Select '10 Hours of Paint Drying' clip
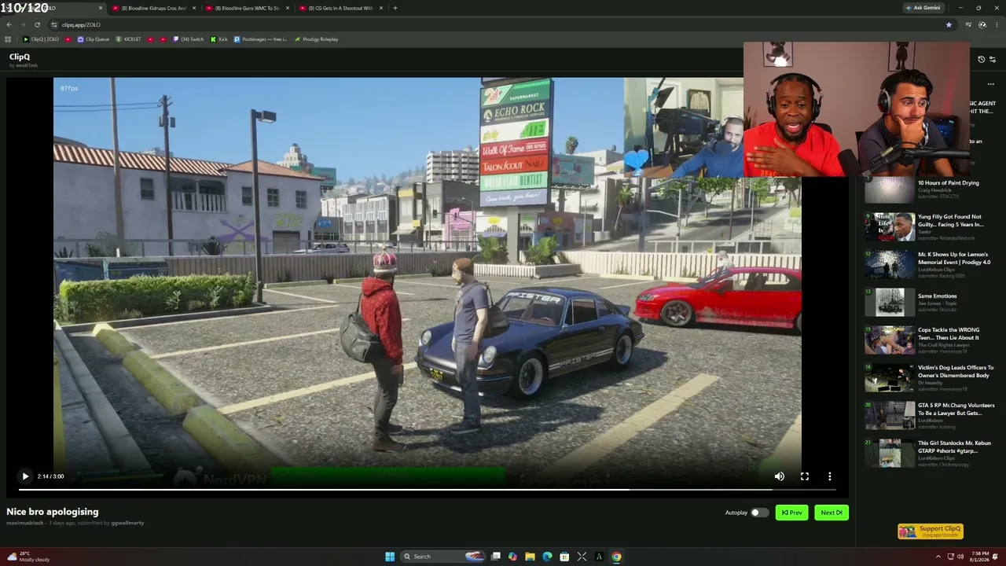Image resolution: width=1006 pixels, height=566 pixels. (948, 183)
